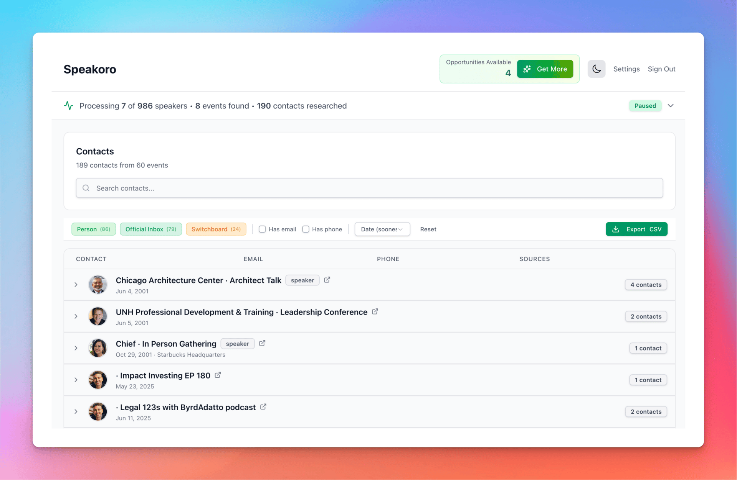Focus the Search contacts field

(x=368, y=188)
